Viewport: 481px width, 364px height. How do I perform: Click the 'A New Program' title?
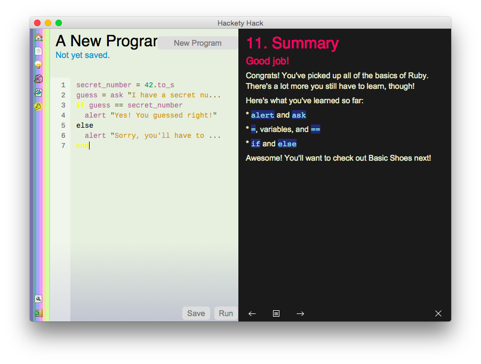pyautogui.click(x=107, y=41)
